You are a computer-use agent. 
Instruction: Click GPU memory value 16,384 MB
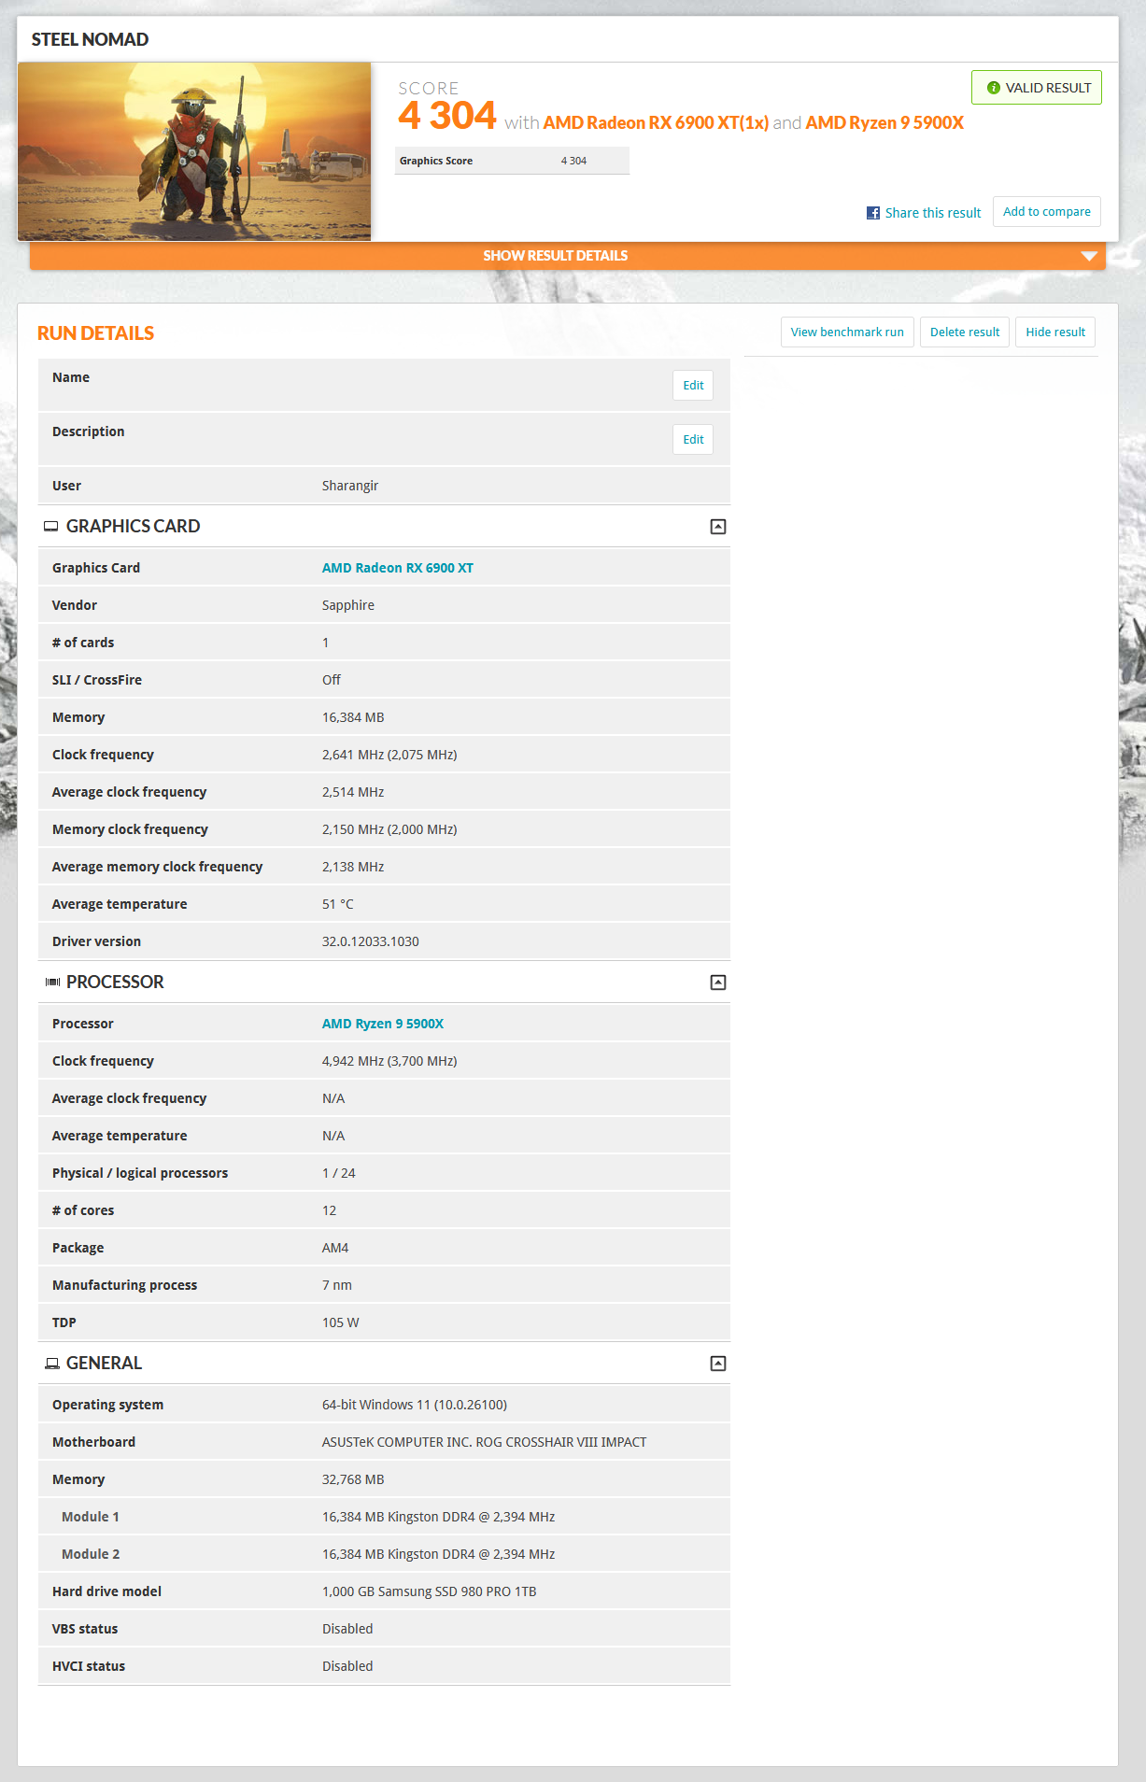[353, 717]
